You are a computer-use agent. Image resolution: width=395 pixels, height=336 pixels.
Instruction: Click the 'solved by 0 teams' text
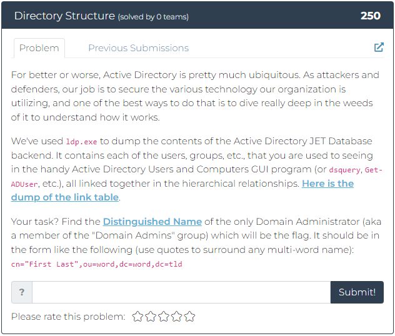[x=153, y=17]
